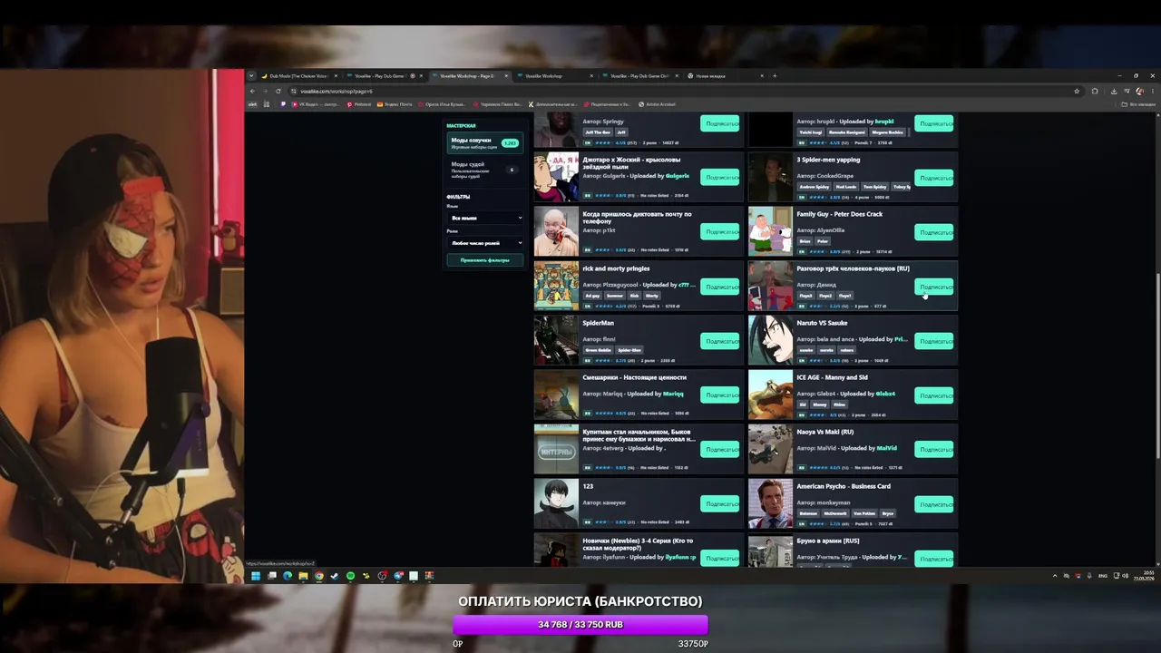Screen dimensions: 1161x653
Task: Subscribe to 'ICE AGE - Manny and Sid'
Action: [934, 395]
